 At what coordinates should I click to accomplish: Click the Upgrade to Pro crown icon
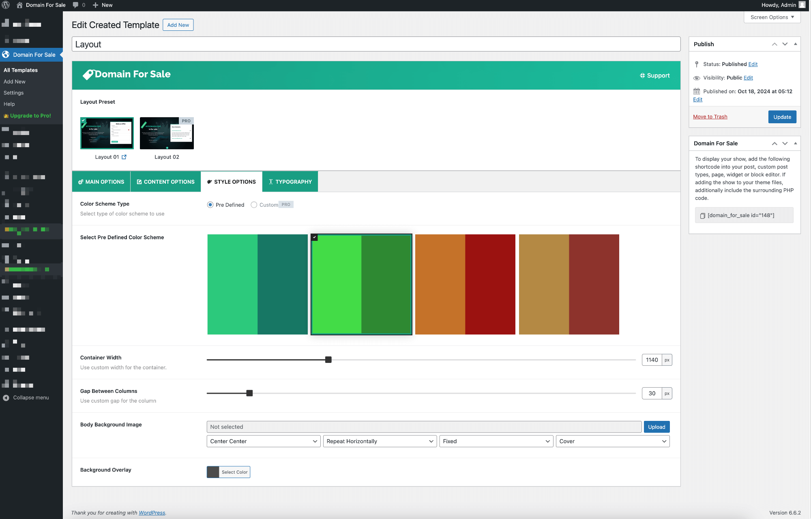pos(6,116)
